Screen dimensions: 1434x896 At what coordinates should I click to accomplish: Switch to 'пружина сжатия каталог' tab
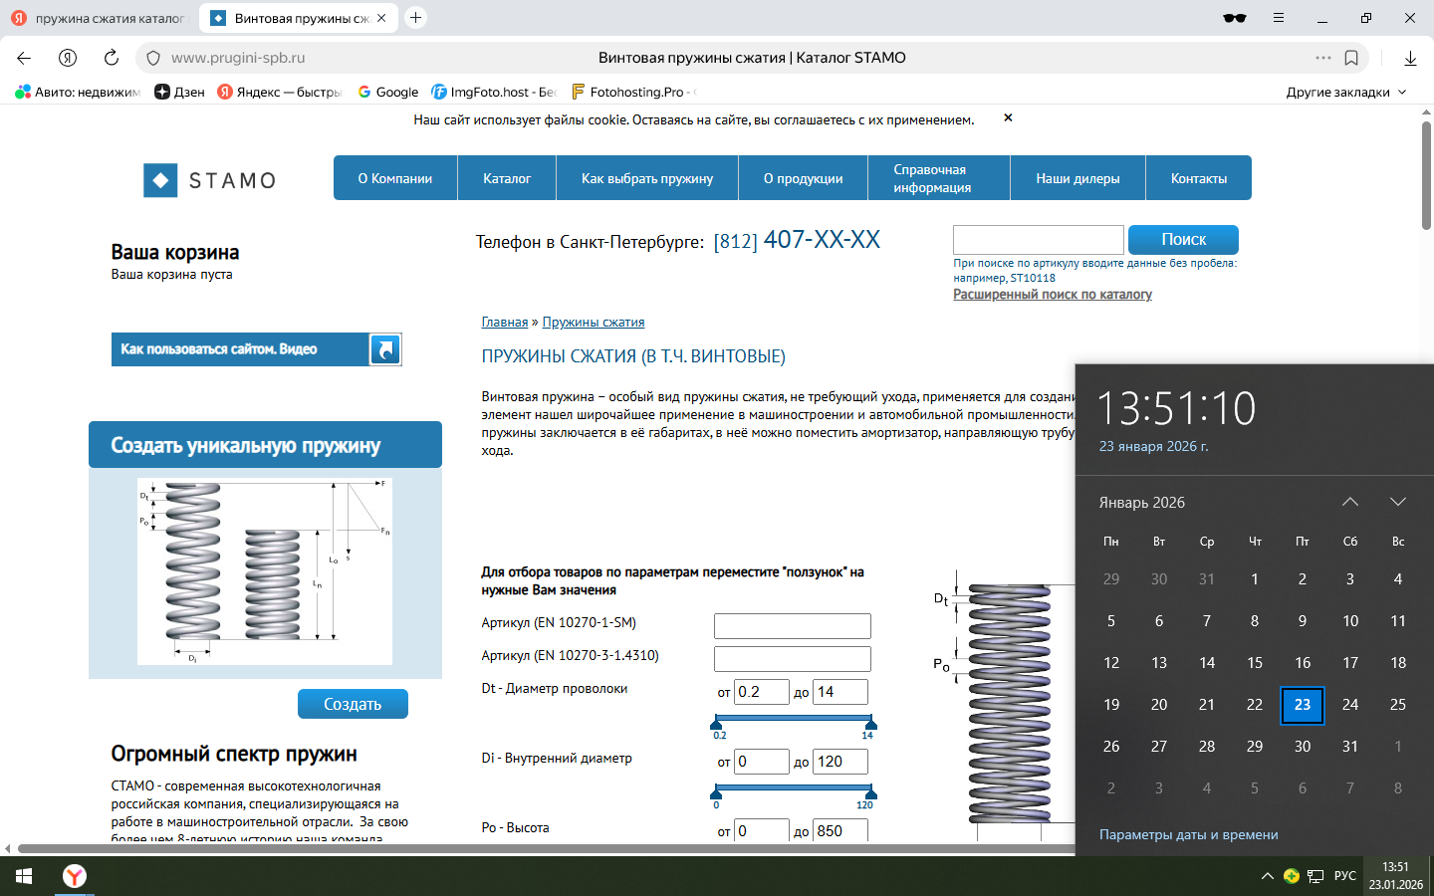(100, 18)
